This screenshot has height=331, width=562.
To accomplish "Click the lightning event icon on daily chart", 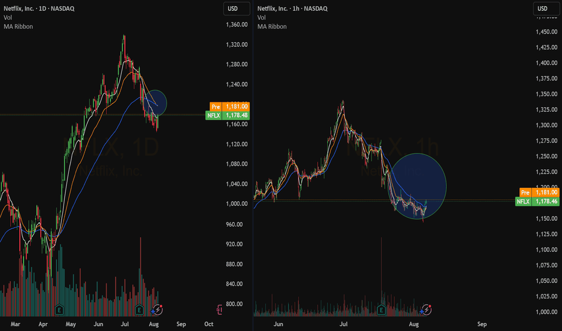I will [x=157, y=309].
